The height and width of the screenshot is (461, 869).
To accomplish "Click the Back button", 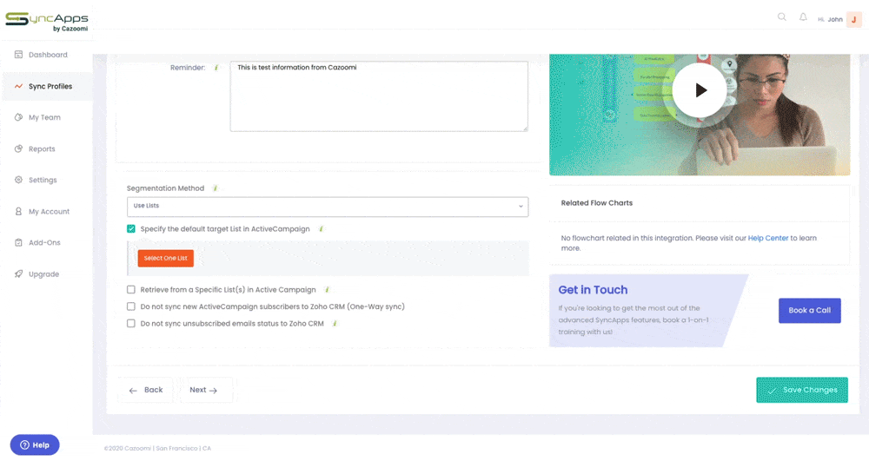I will (x=146, y=390).
